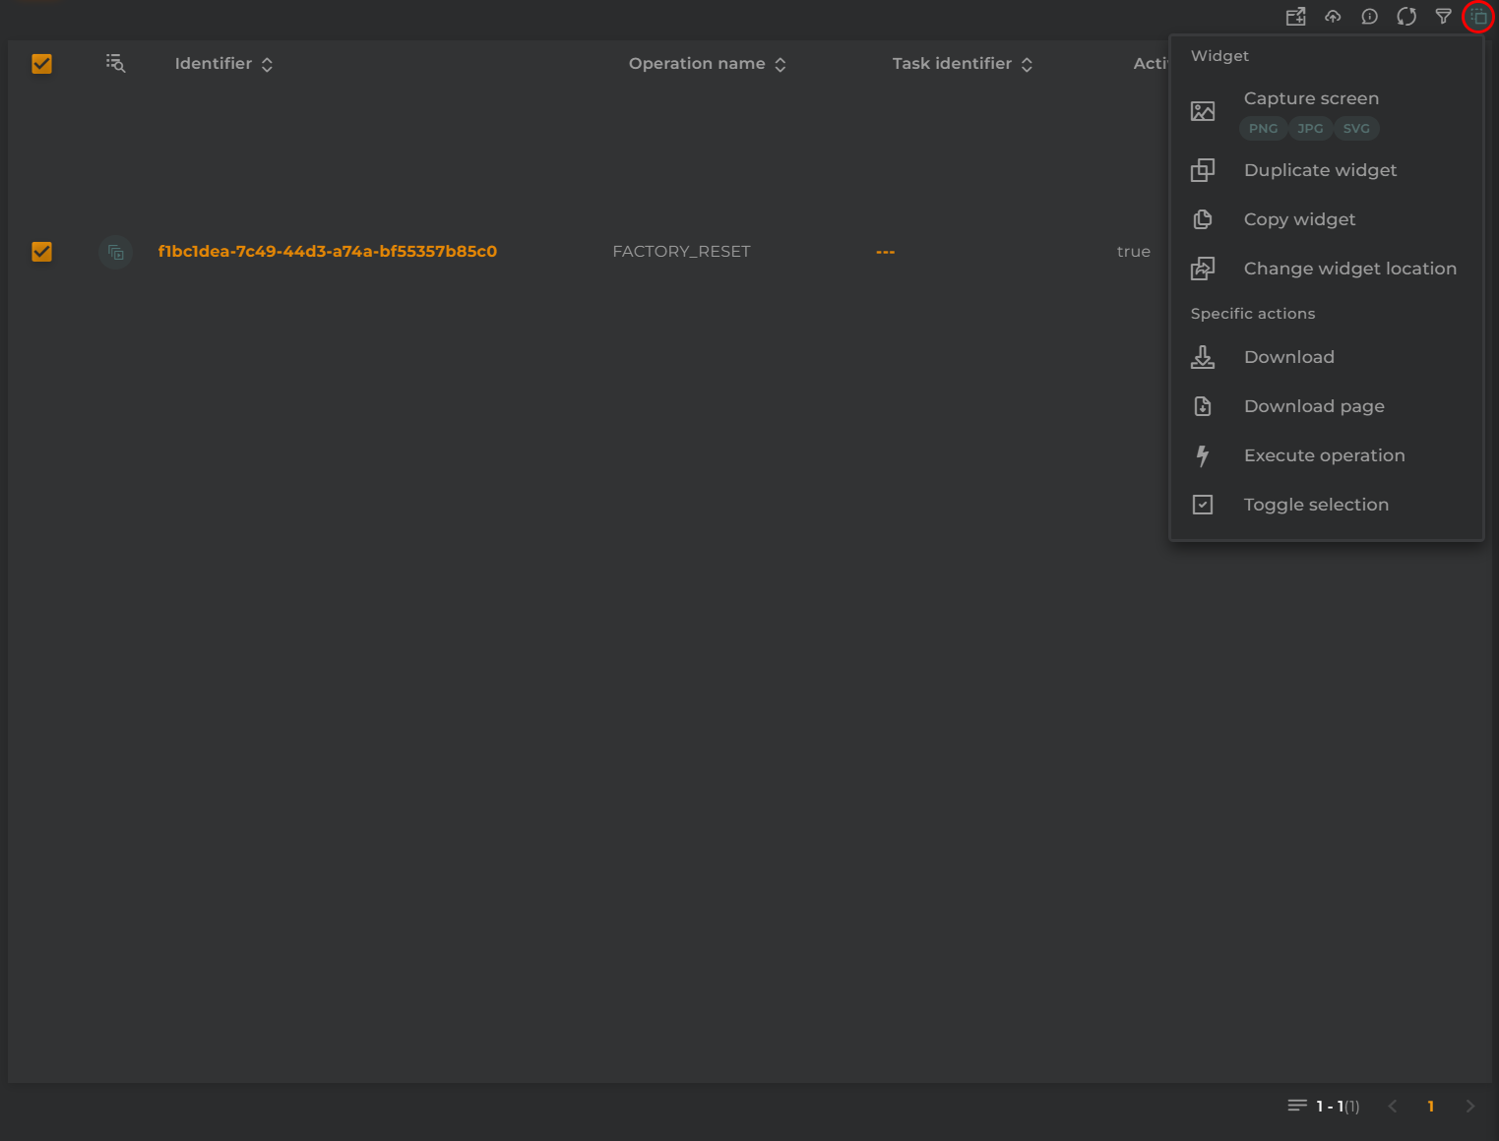The width and height of the screenshot is (1499, 1141).
Task: Uncheck the select-all header checkbox
Action: pyautogui.click(x=41, y=64)
